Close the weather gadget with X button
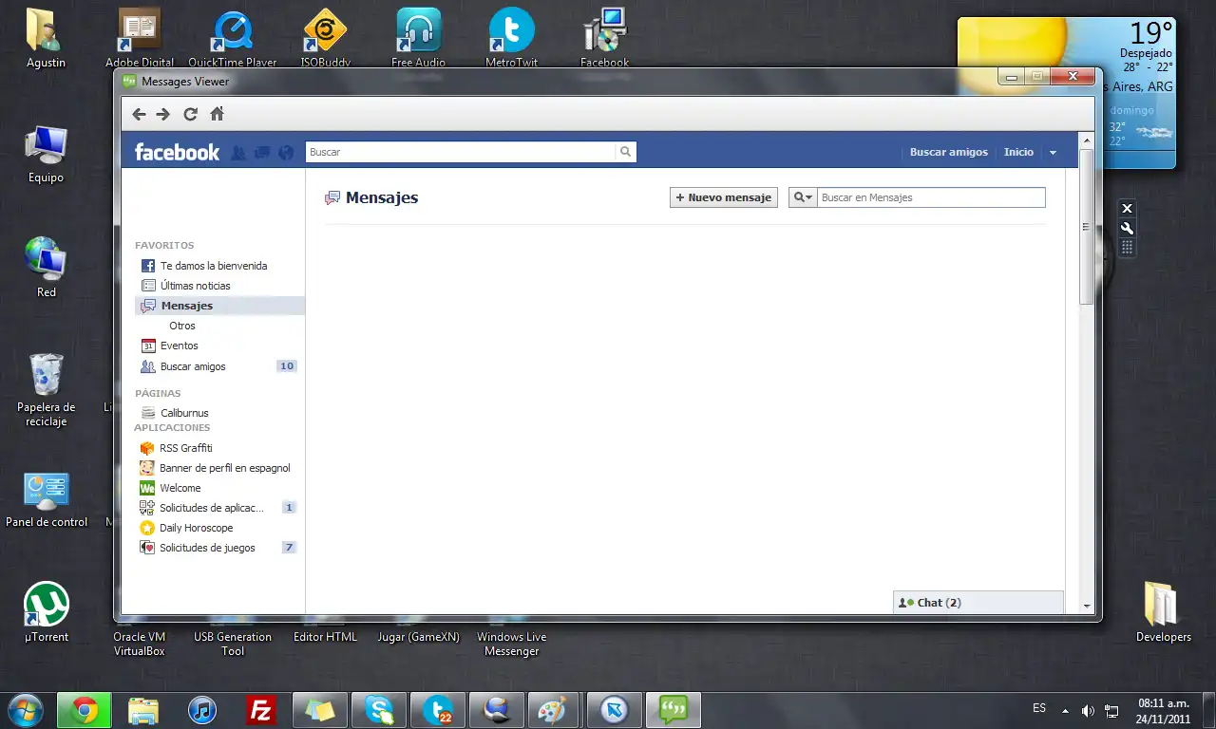Viewport: 1216px width, 729px height. (1127, 209)
